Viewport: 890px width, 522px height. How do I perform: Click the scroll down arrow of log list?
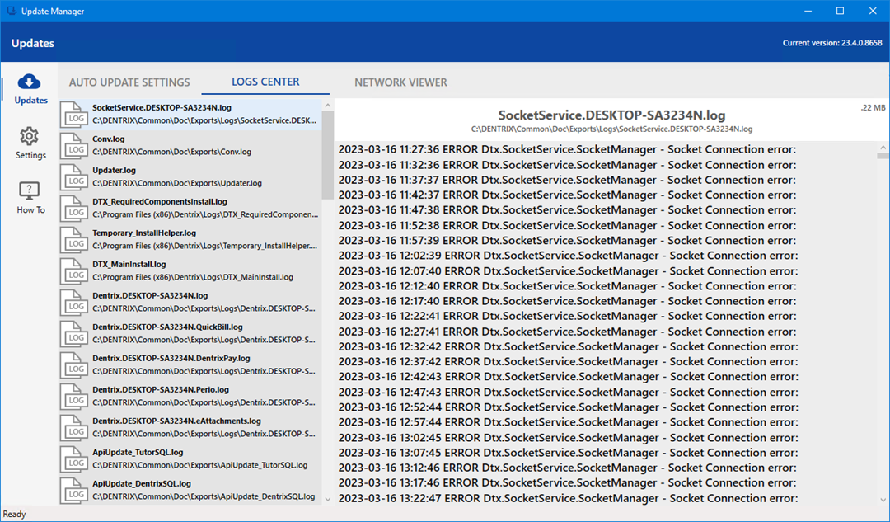327,499
